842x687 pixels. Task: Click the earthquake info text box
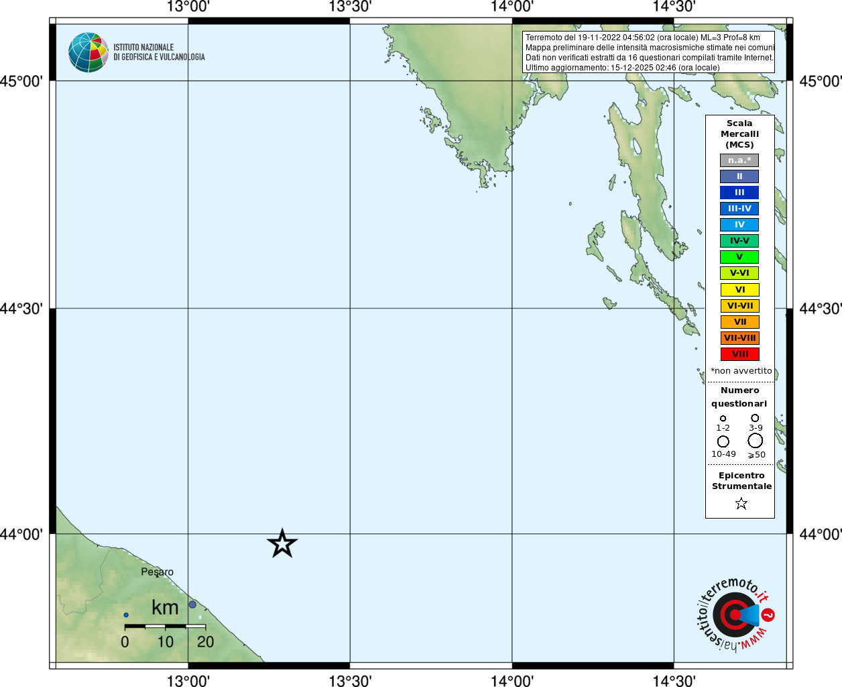tap(648, 52)
